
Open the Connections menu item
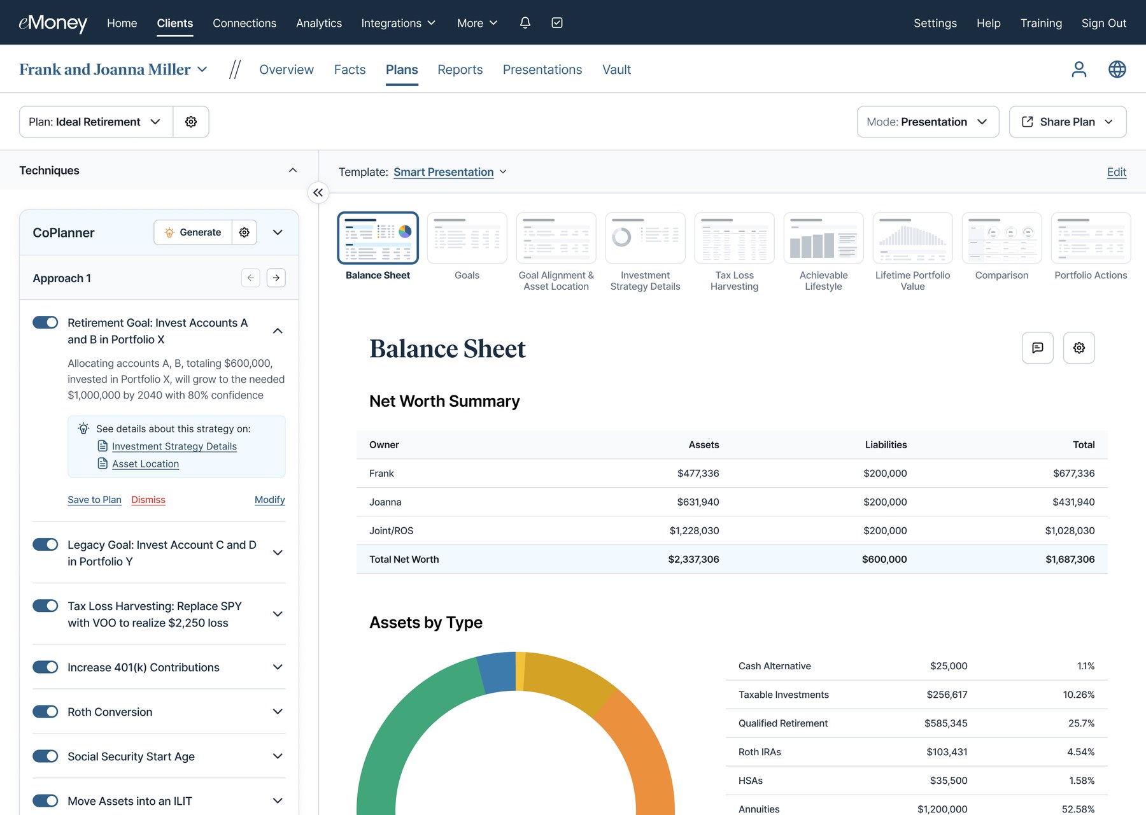click(x=244, y=23)
